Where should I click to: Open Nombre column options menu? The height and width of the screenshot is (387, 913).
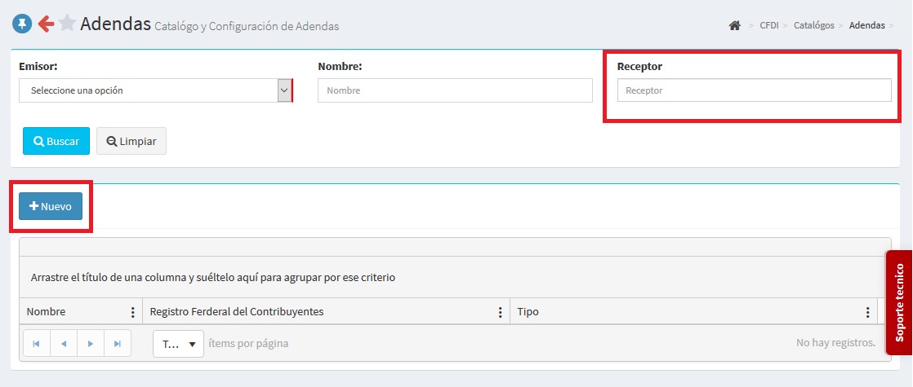point(132,312)
